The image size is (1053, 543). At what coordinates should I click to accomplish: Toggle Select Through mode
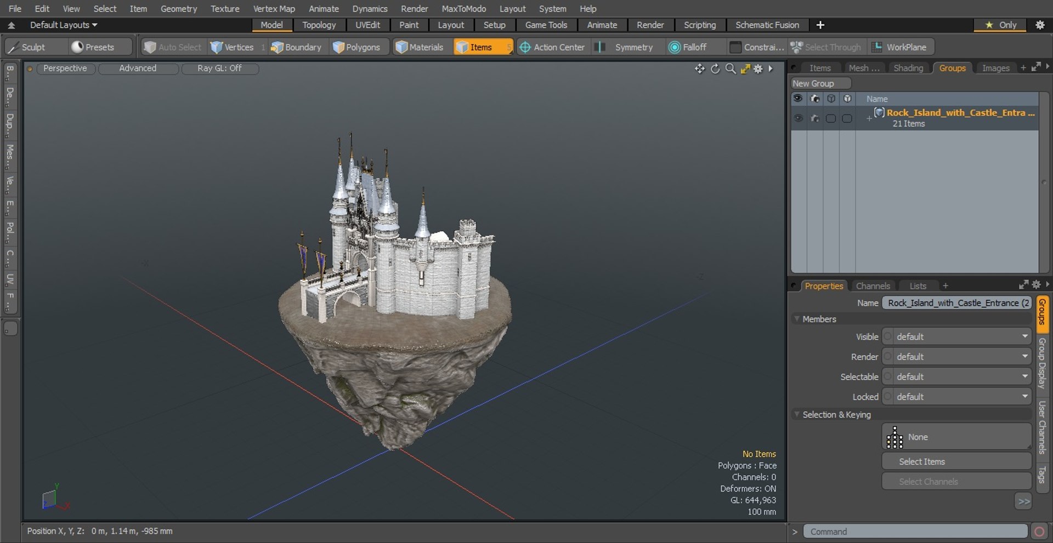click(826, 47)
